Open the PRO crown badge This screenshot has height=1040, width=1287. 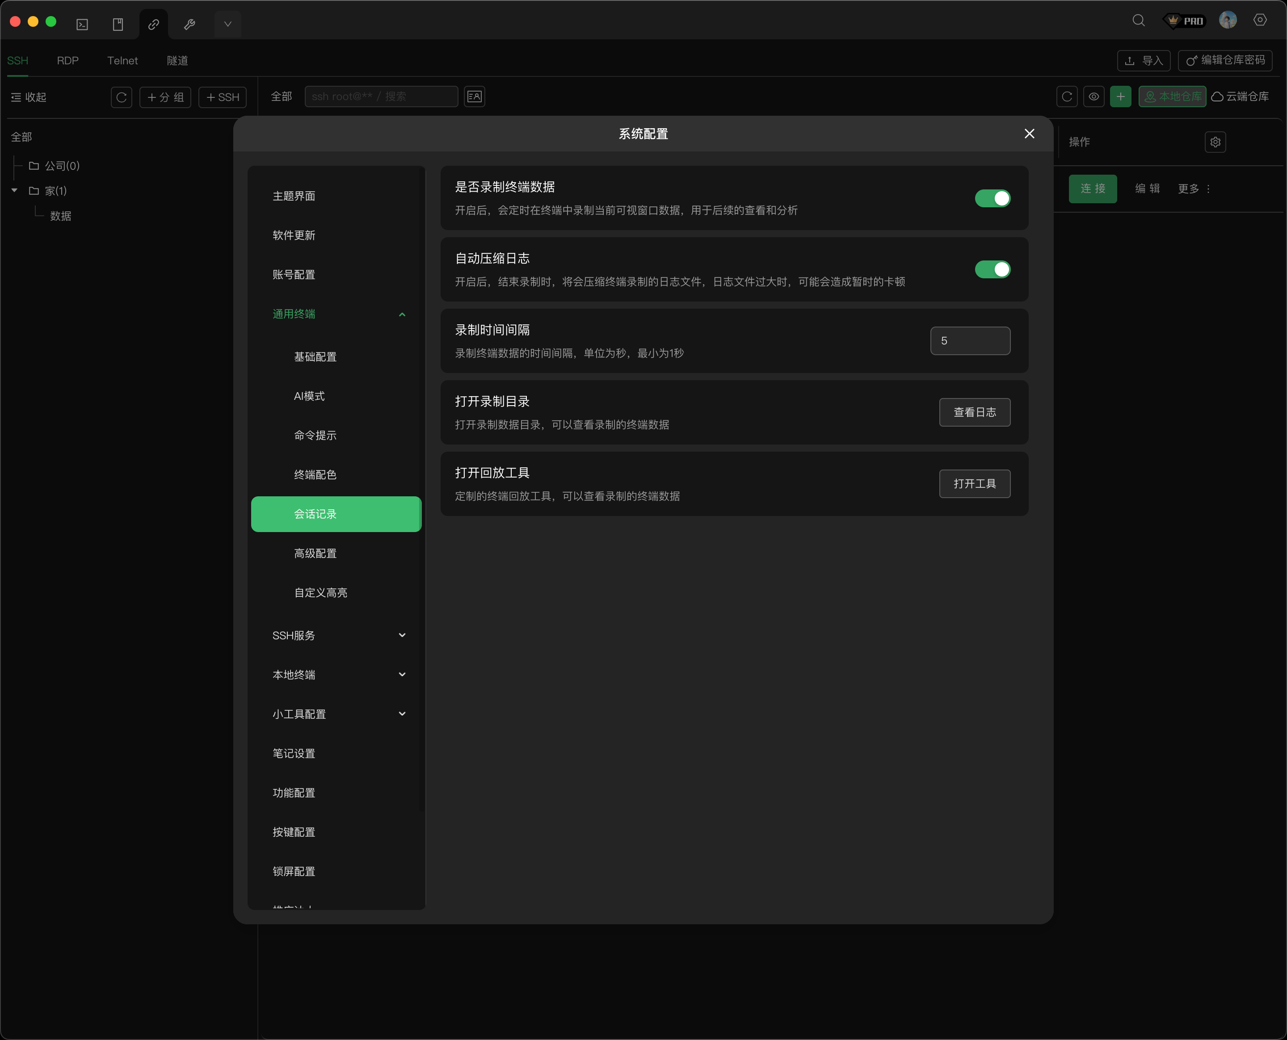coord(1184,21)
